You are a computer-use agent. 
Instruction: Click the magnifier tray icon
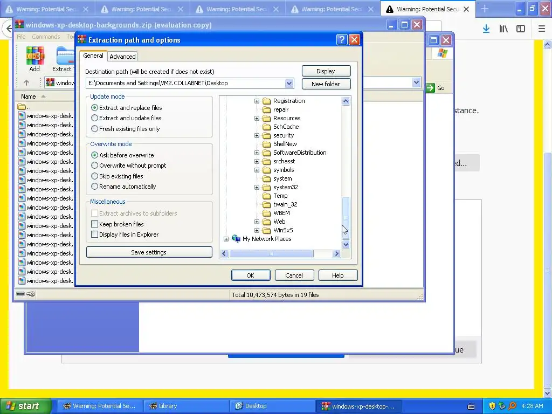(512, 406)
